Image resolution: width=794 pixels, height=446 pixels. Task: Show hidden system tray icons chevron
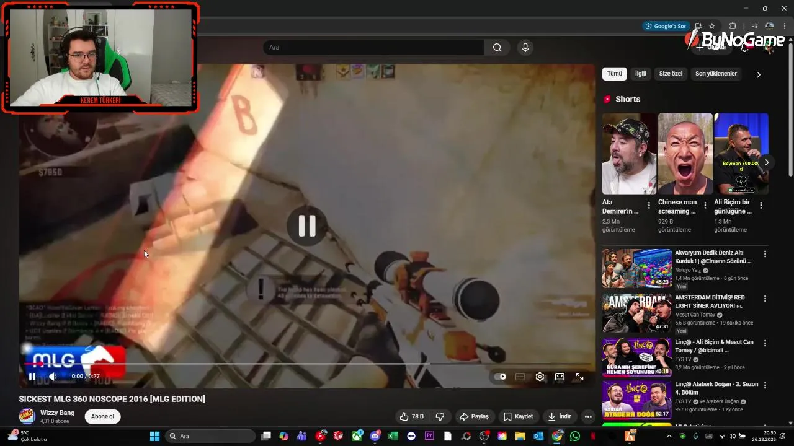tap(669, 436)
